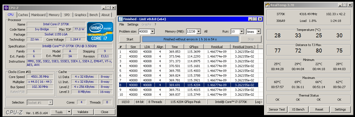The width and height of the screenshot is (355, 117).
Task: Open the File menu in LinX
Action: 122,24
